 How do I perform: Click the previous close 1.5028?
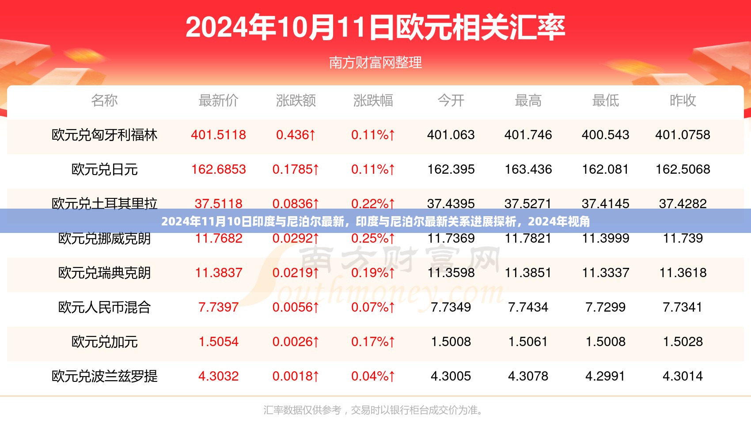683,342
